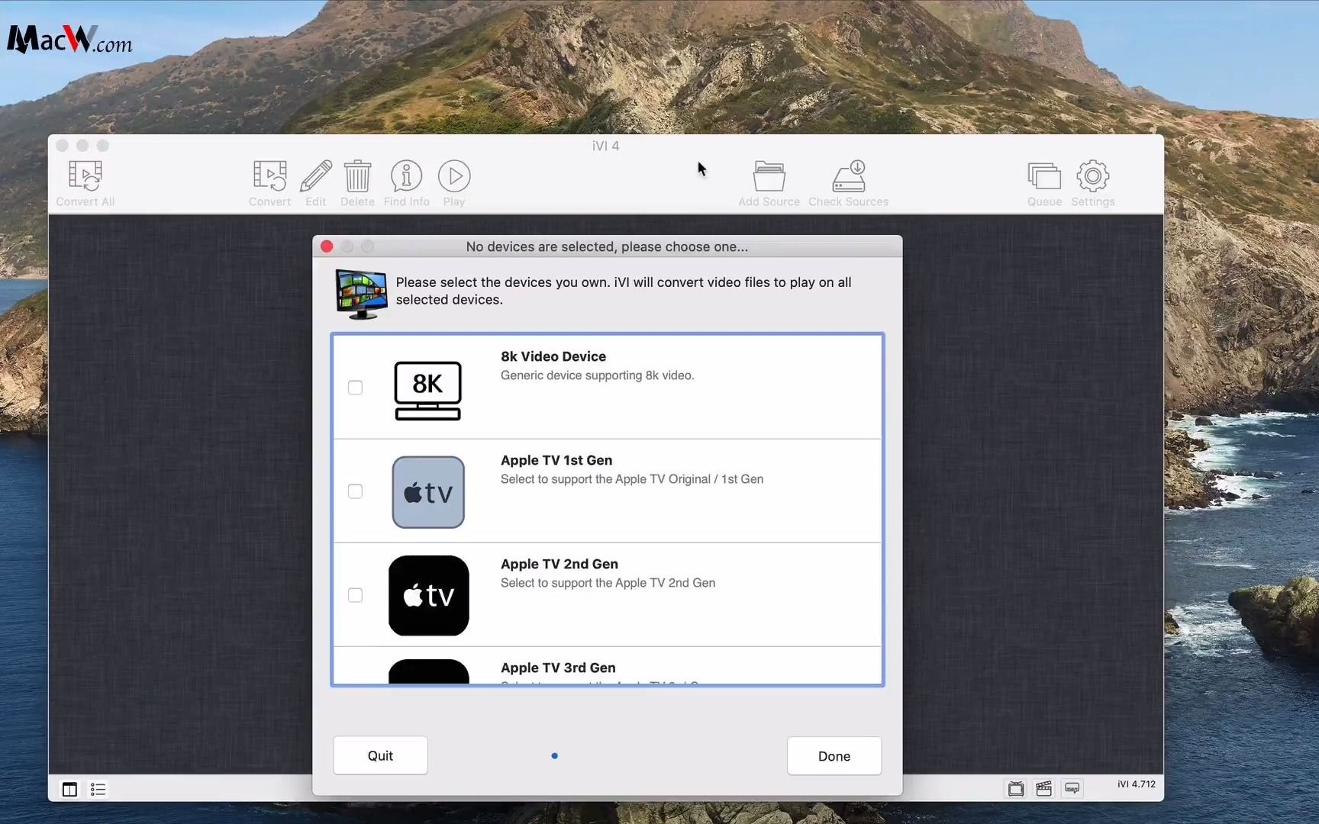Click the iVI monitor icon in dialog header
This screenshot has height=824, width=1319.
(361, 294)
